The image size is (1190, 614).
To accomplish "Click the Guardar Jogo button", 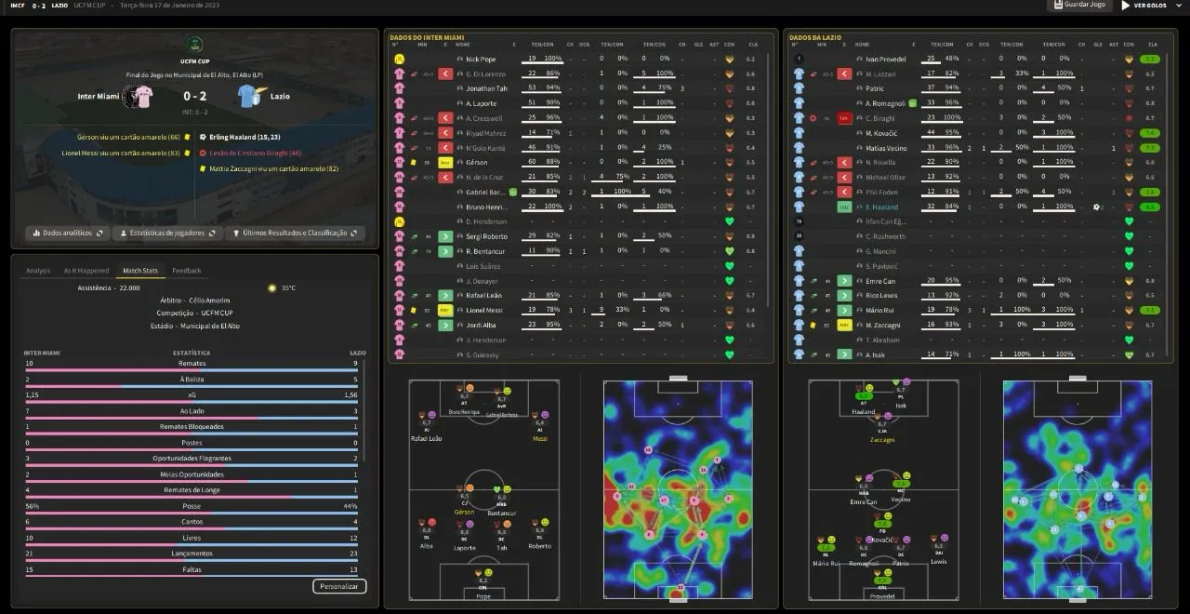I will click(x=1079, y=5).
